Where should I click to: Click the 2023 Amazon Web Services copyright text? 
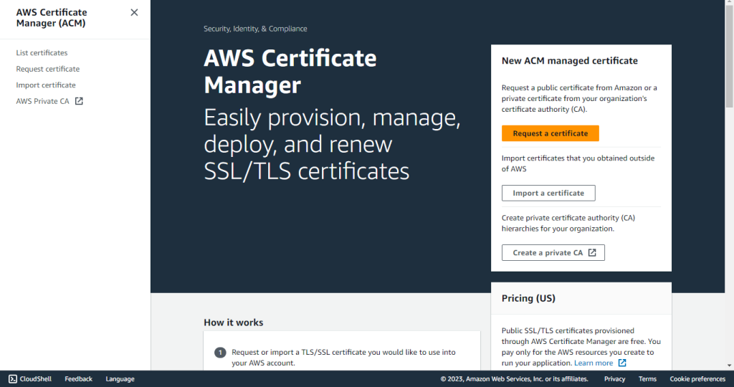(514, 379)
